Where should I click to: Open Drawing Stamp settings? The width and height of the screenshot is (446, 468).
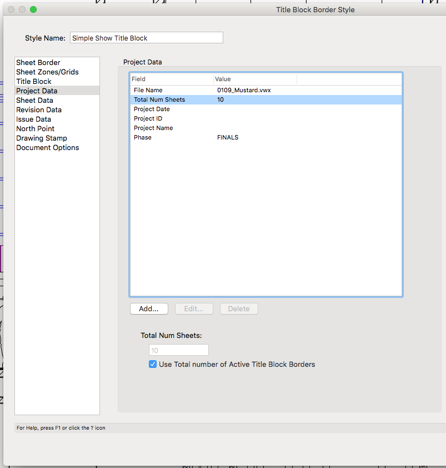click(42, 138)
